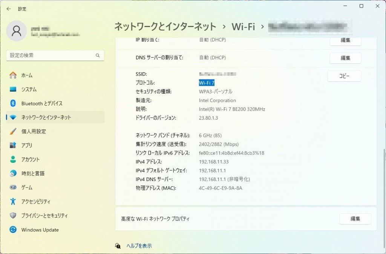Click IPv4 address 192.168.11.33
The height and width of the screenshot is (254, 386).
(x=214, y=162)
